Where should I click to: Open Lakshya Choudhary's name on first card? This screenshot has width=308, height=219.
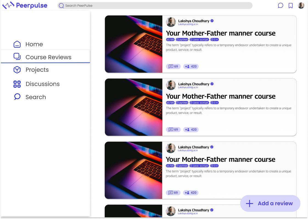tap(194, 21)
